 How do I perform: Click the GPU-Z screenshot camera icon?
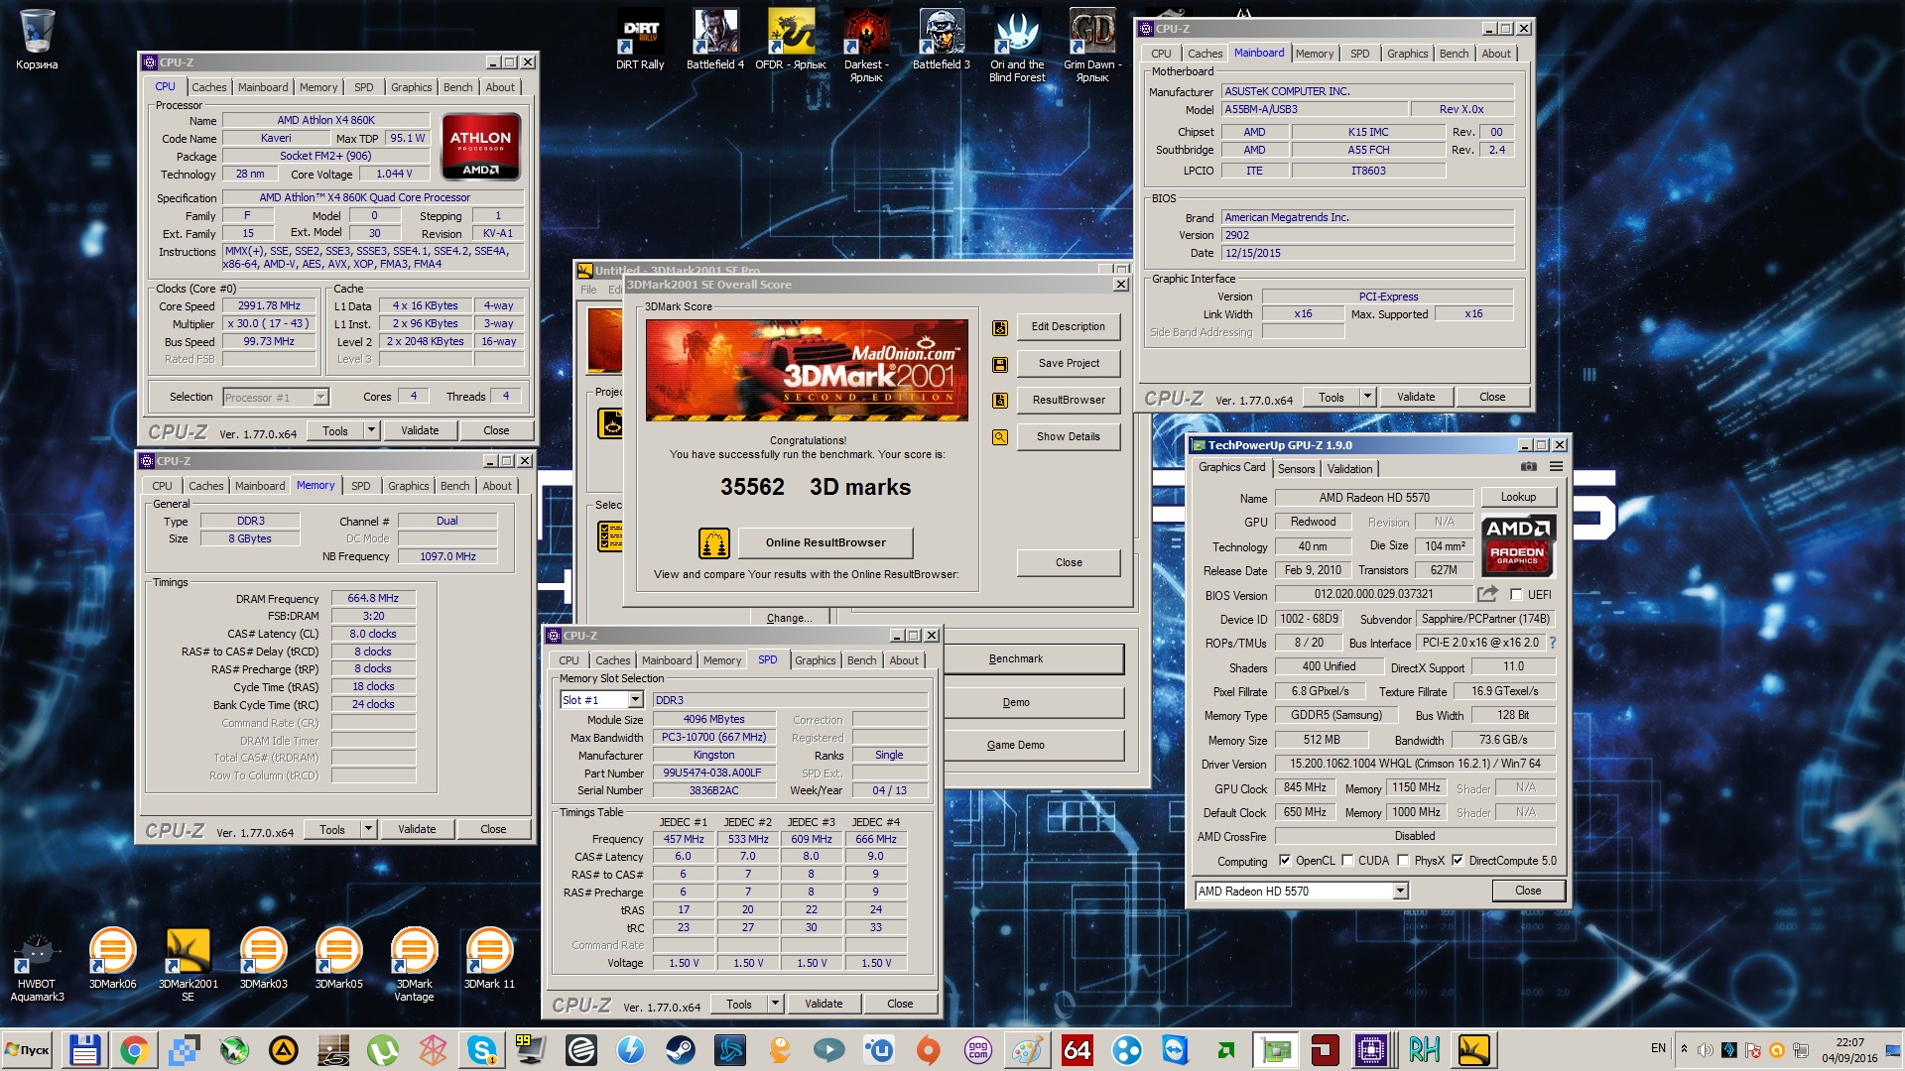1529,467
